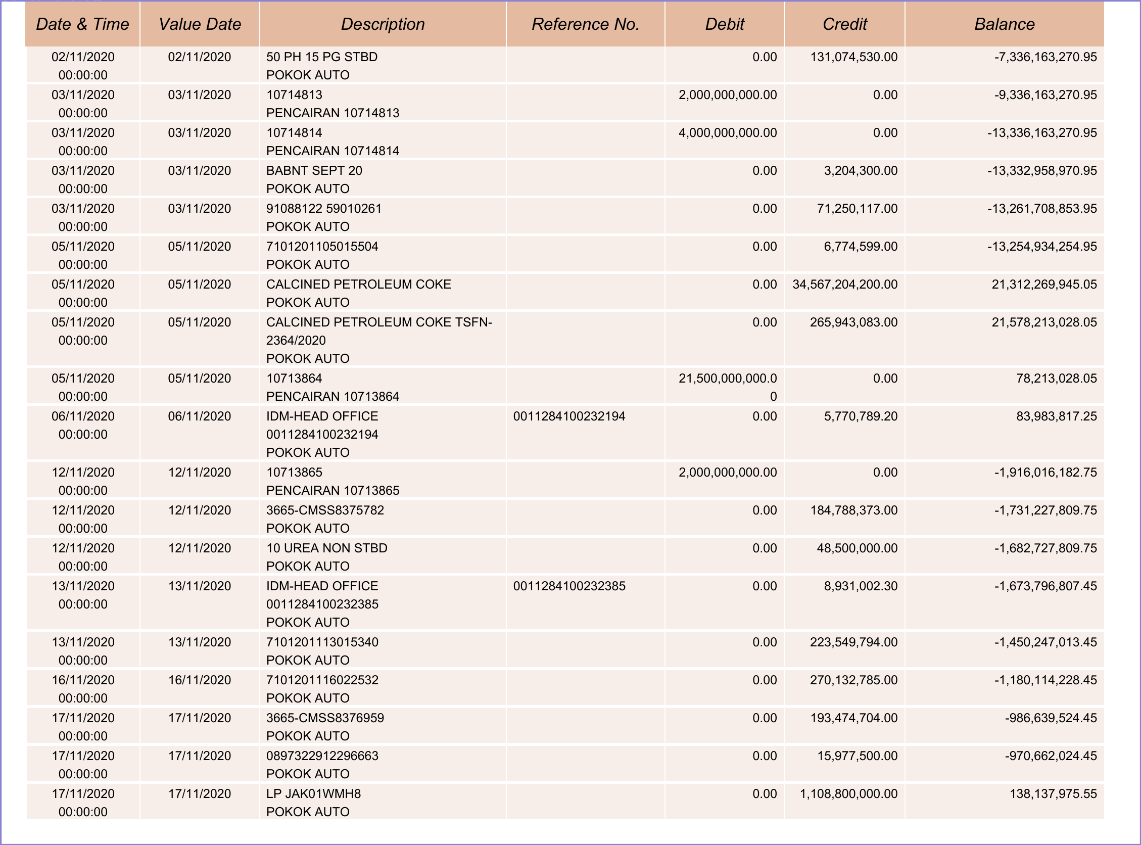
Task: Click the 34,567,204,200.00 credit amount
Action: [x=844, y=285]
